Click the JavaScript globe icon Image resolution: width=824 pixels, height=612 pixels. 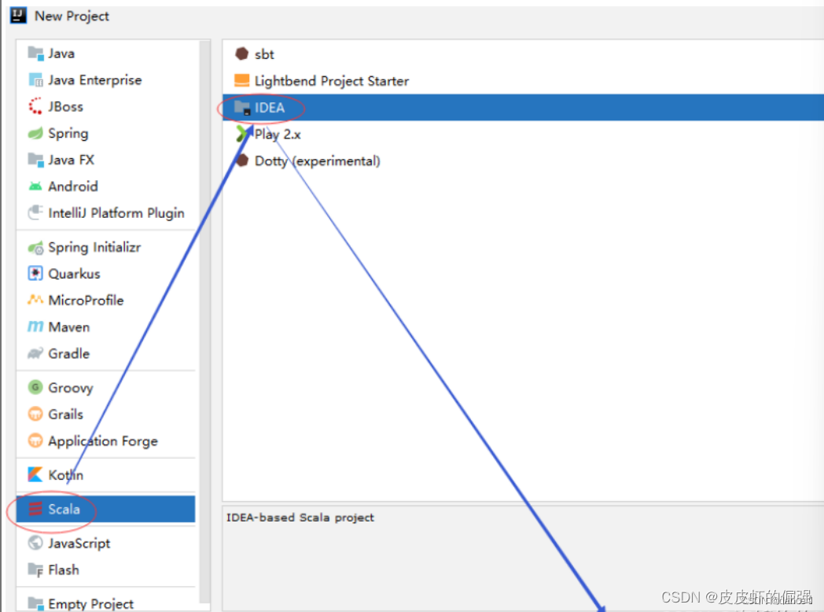click(x=35, y=543)
